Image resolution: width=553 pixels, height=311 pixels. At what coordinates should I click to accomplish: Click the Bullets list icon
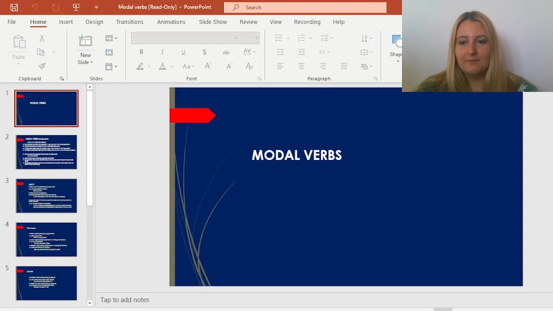279,37
